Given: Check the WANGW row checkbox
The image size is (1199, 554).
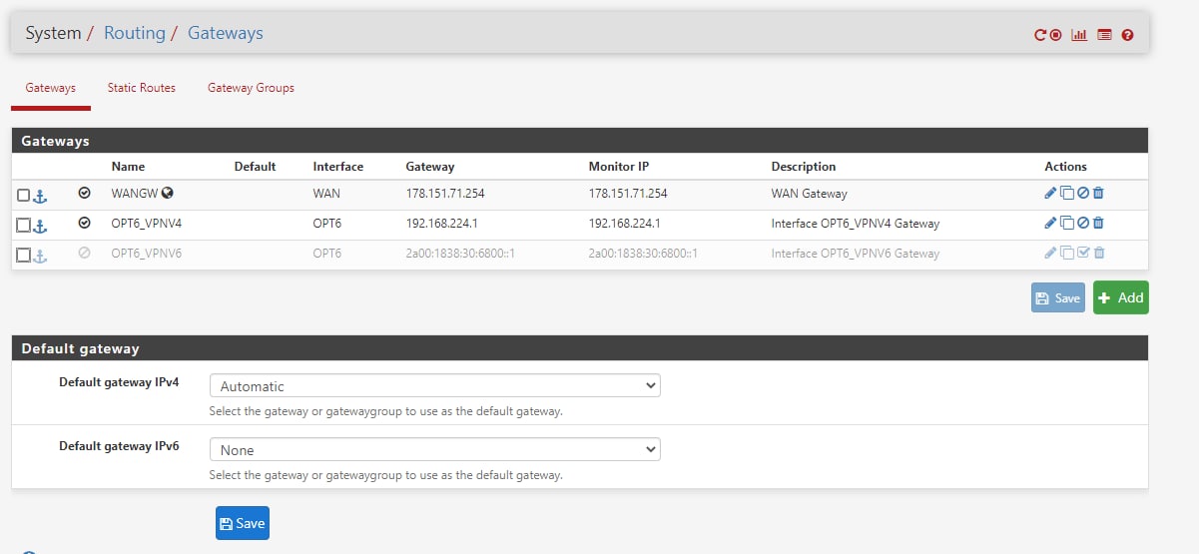Looking at the screenshot, I should pyautogui.click(x=24, y=196).
